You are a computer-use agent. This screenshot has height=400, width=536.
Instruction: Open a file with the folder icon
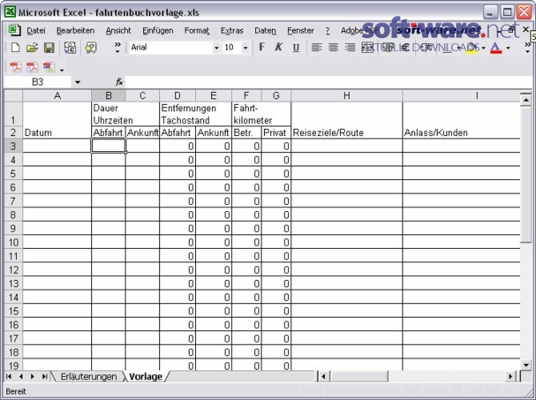[x=32, y=47]
